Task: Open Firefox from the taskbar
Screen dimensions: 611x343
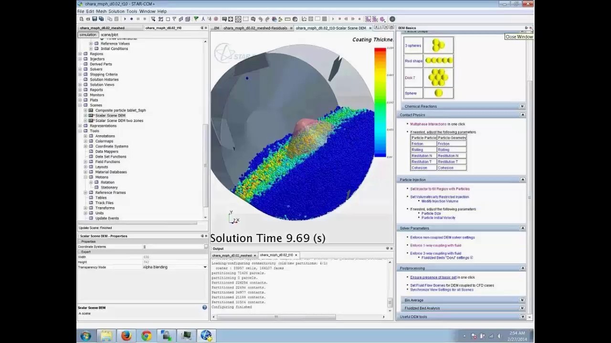Action: (x=126, y=336)
